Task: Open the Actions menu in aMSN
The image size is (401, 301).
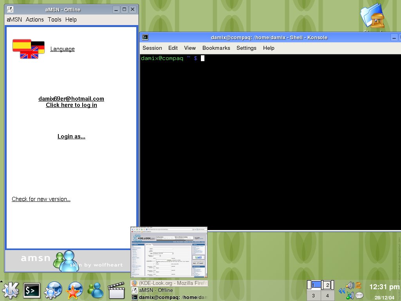Action: click(x=34, y=20)
